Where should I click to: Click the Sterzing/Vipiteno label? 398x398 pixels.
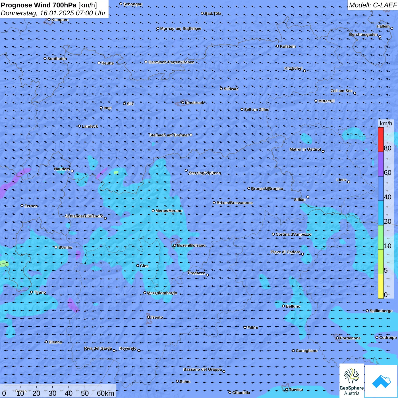205,173
